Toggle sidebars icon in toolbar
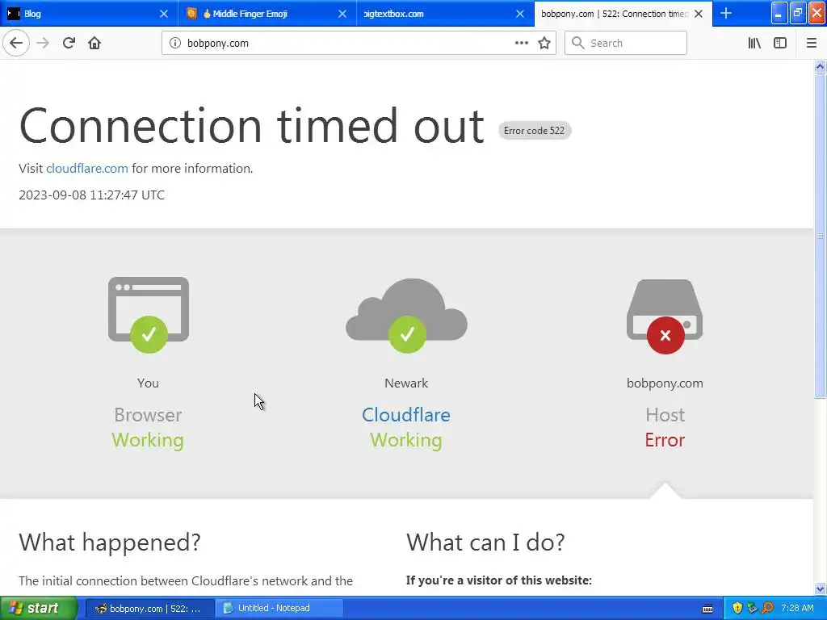The height and width of the screenshot is (620, 827). [x=780, y=43]
